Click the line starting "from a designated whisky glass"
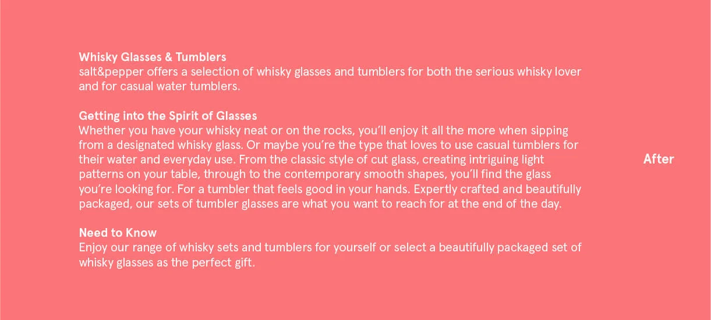 pyautogui.click(x=328, y=144)
